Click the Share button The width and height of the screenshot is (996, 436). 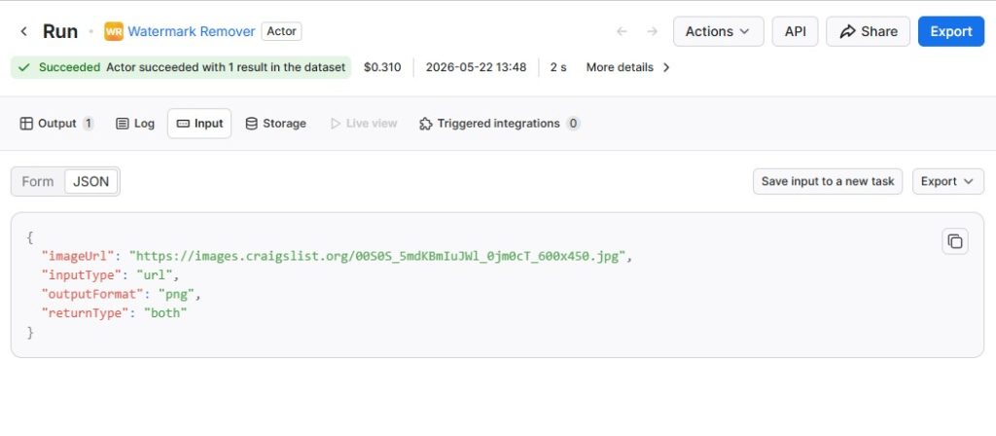868,31
